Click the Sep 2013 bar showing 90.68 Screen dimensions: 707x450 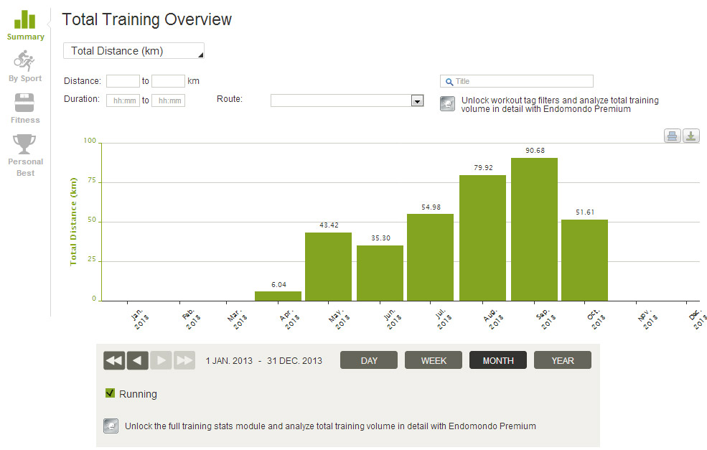[534, 230]
